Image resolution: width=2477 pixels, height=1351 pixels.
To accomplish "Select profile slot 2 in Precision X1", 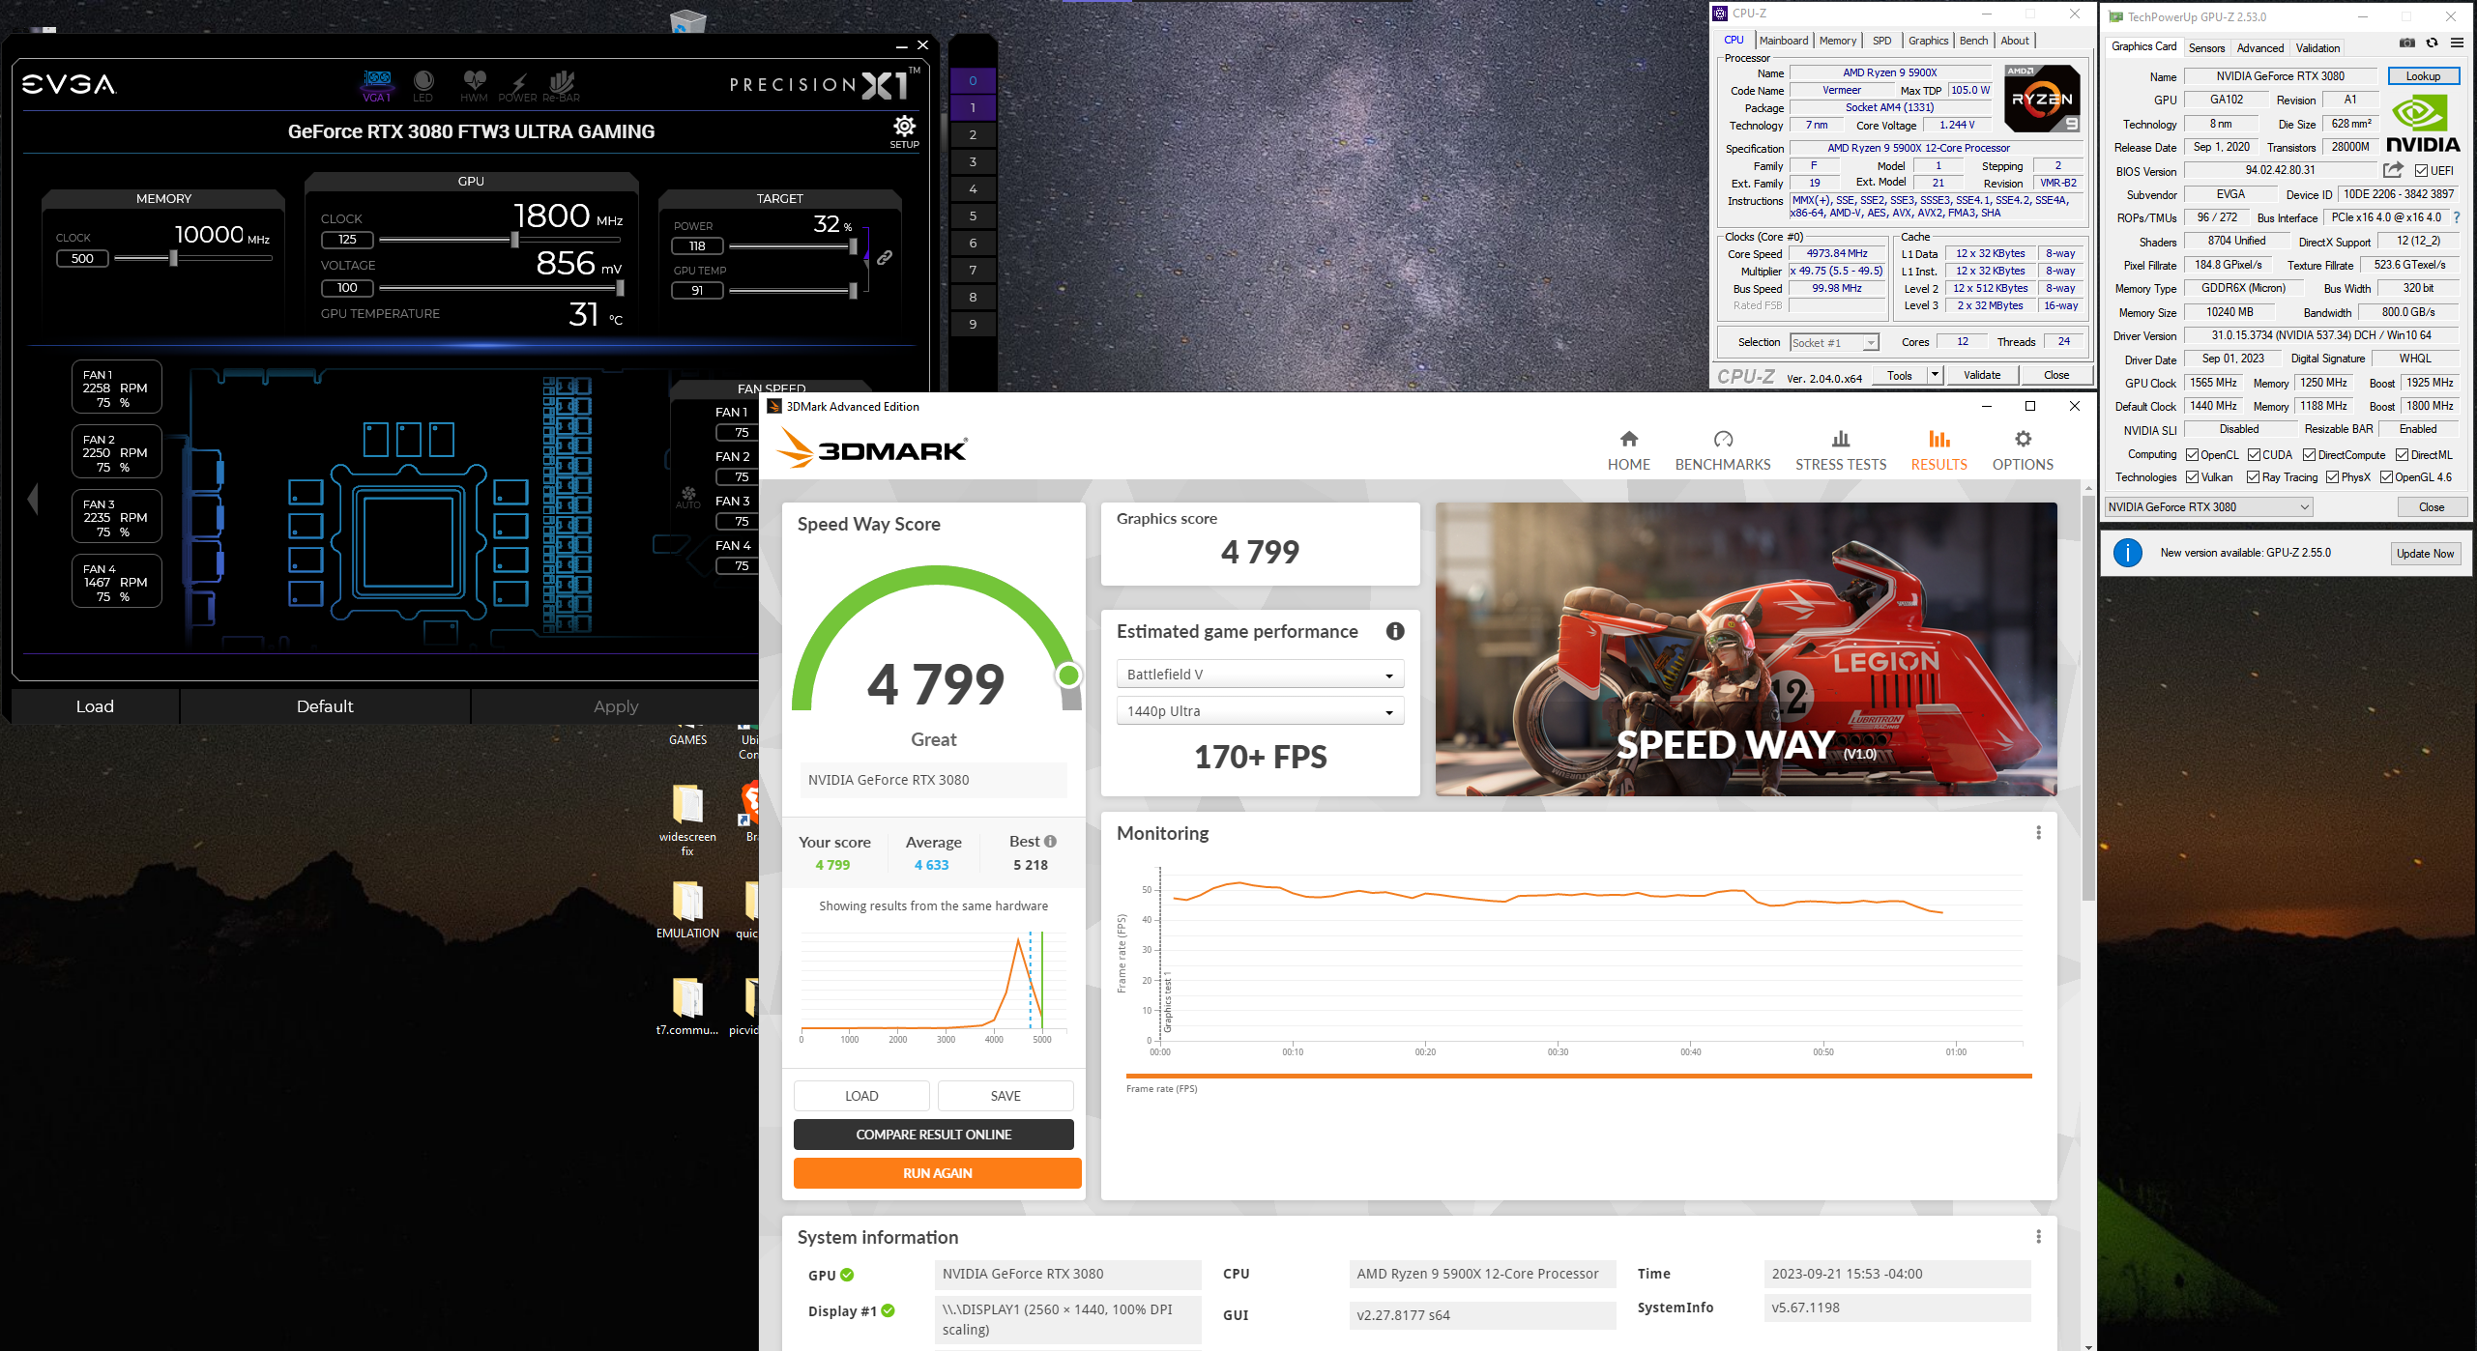I will (973, 134).
